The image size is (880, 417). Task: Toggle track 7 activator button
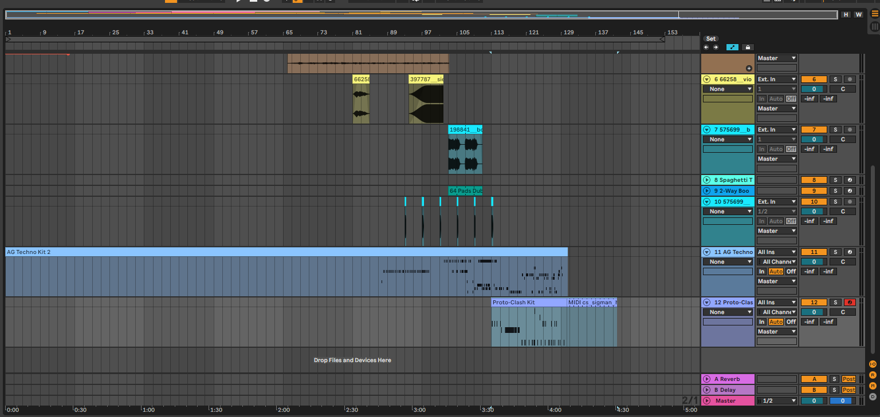[x=814, y=130]
